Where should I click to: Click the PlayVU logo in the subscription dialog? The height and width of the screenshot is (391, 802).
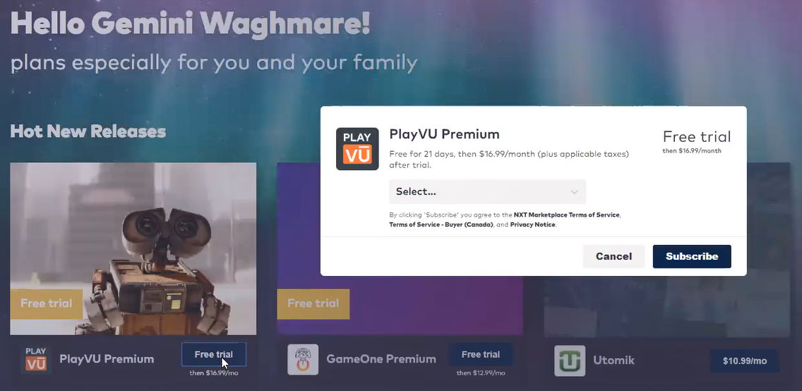click(x=357, y=149)
